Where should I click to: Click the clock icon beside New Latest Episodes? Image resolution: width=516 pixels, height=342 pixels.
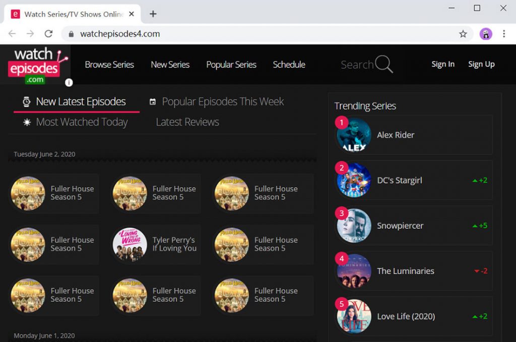[27, 102]
